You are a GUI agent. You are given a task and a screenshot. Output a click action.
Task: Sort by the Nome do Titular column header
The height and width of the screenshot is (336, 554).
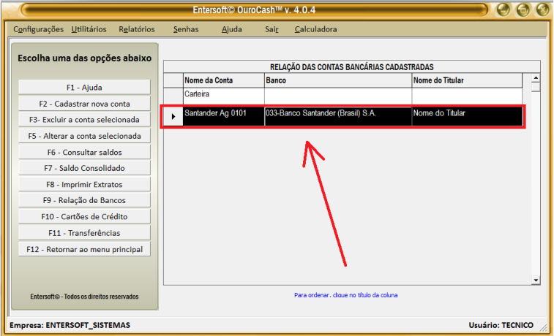pyautogui.click(x=467, y=80)
